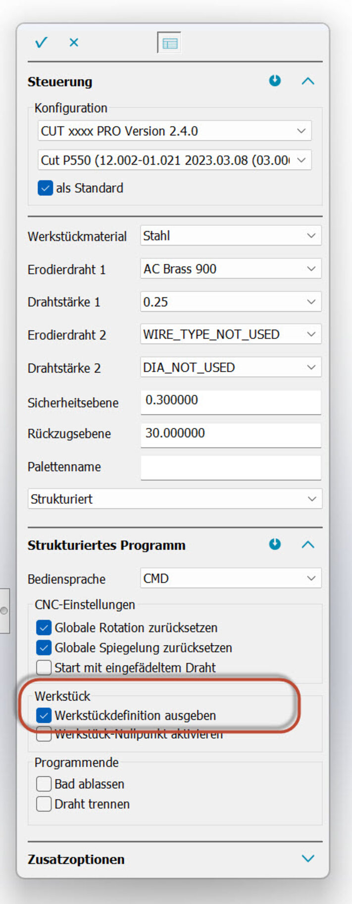
Task: Open the Bediensprache CMD dropdown
Action: [x=231, y=578]
